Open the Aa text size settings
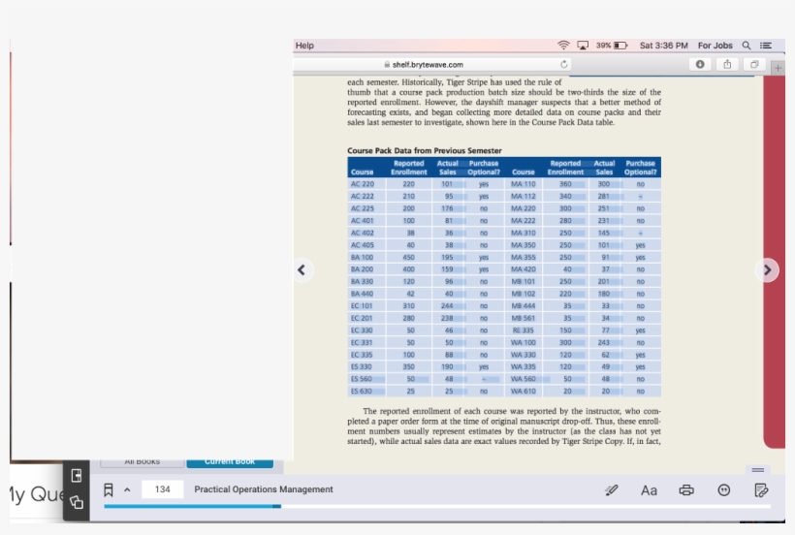 [x=649, y=490]
